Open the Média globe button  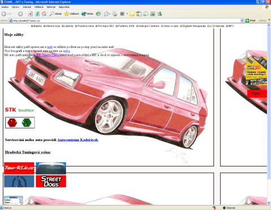(88, 14)
